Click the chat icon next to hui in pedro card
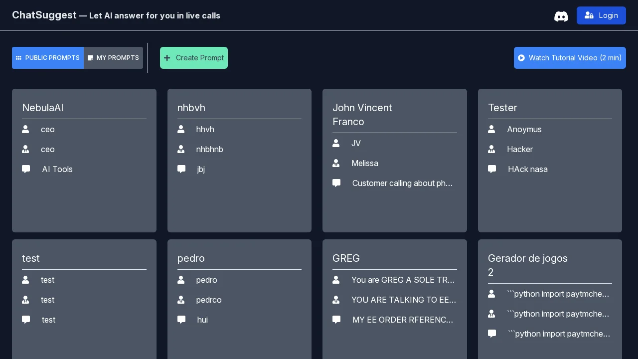 click(181, 320)
